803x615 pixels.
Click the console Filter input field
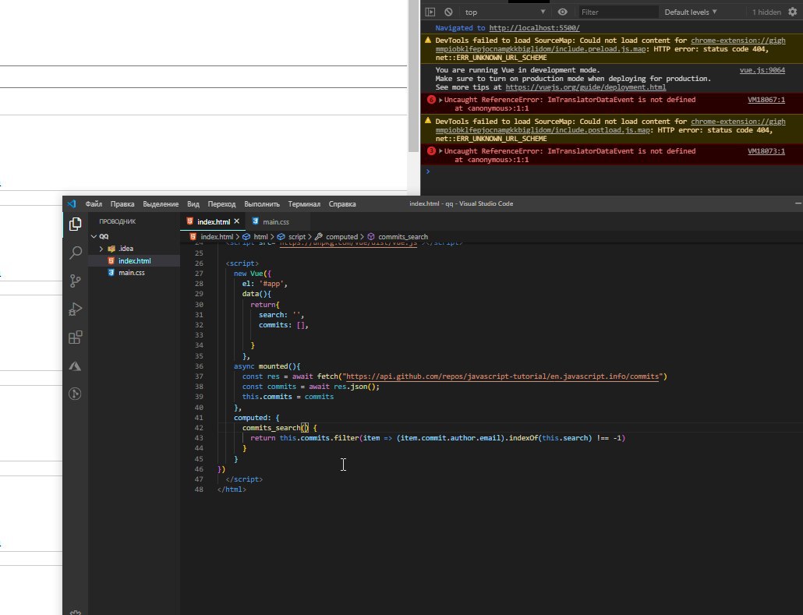point(617,12)
